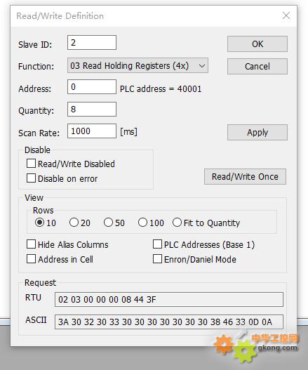
Task: Toggle Disable on error checkbox
Action: point(31,178)
